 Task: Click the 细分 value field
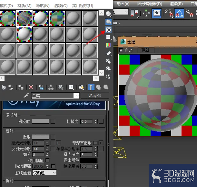pos(38,154)
